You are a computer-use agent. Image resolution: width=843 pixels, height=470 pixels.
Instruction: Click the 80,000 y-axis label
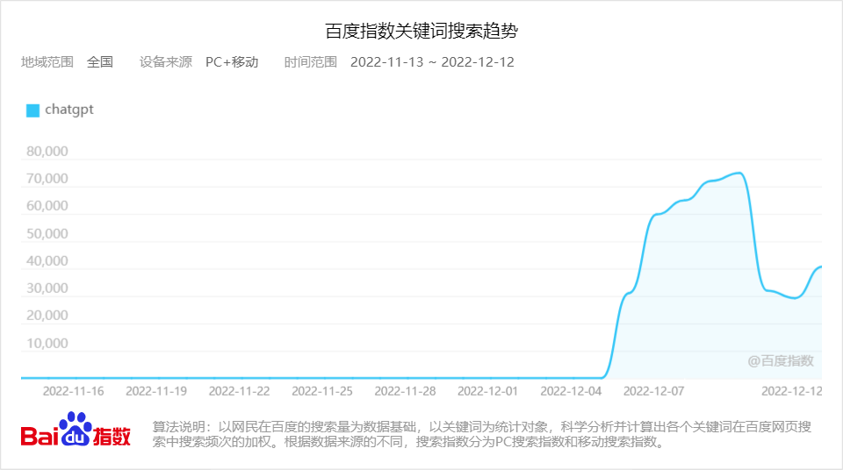(x=47, y=152)
